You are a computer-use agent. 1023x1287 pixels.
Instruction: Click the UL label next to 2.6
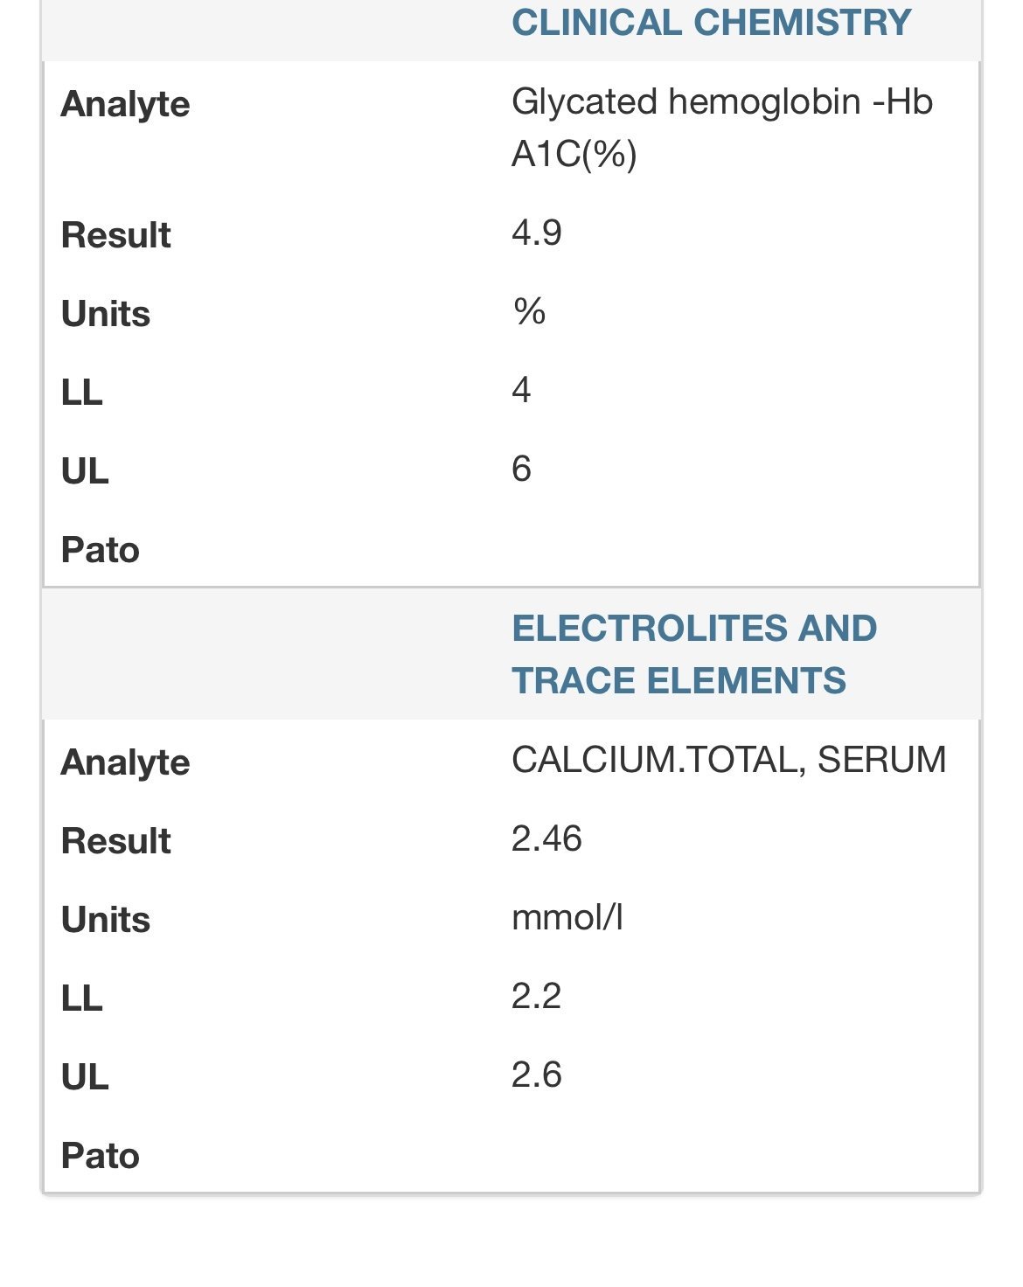click(85, 1077)
